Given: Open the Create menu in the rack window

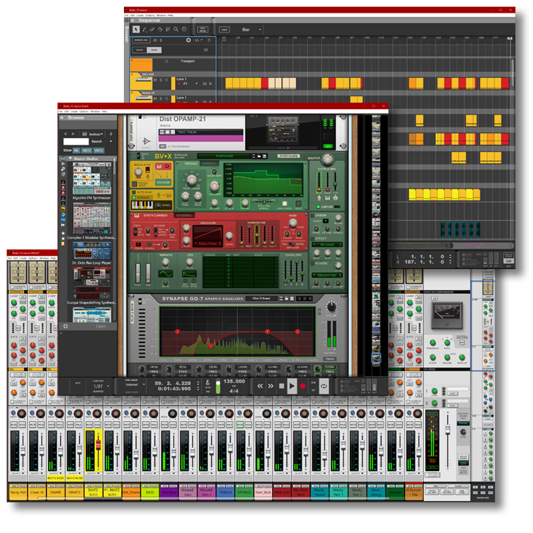Looking at the screenshot, I should (x=74, y=111).
